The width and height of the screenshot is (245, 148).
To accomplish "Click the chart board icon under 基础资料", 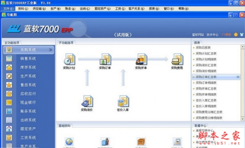I will click(177, 142).
